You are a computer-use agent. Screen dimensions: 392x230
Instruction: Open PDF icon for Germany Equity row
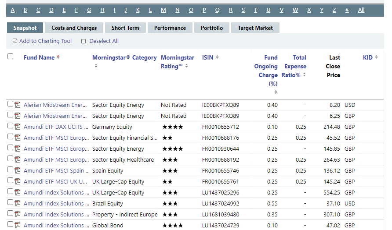click(x=18, y=127)
